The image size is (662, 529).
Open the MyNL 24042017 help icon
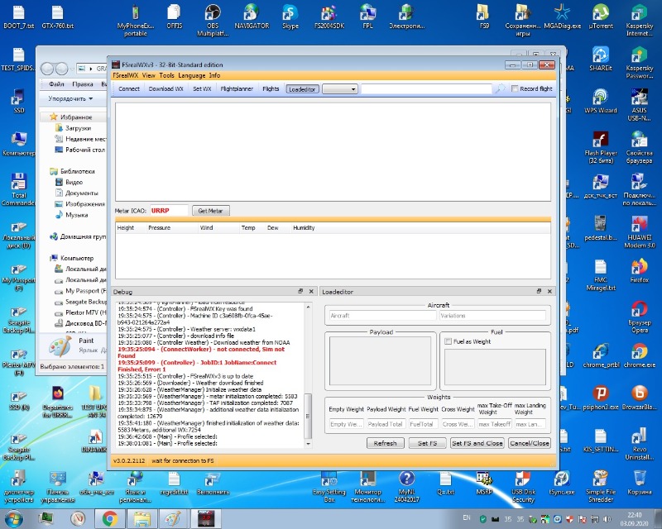[406, 486]
